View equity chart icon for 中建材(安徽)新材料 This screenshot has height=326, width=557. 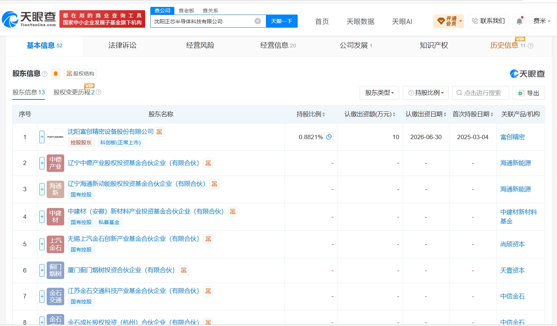[x=233, y=212]
